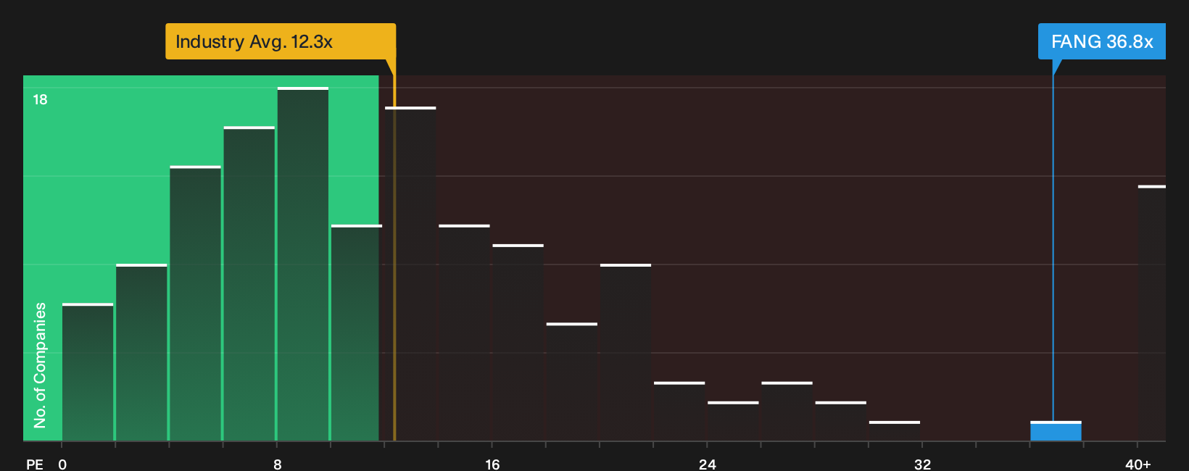Screen dimensions: 1189x471
Task: Click the x-axis label 8
Action: 278,464
